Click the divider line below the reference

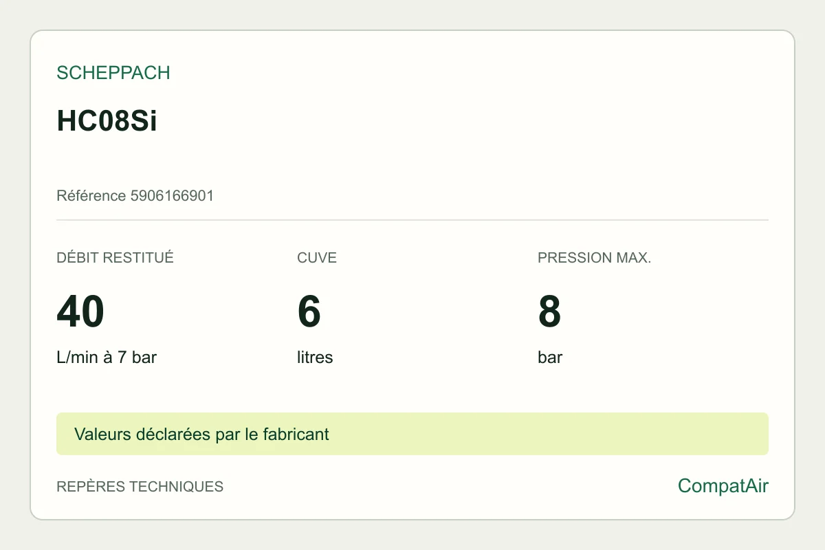412,220
